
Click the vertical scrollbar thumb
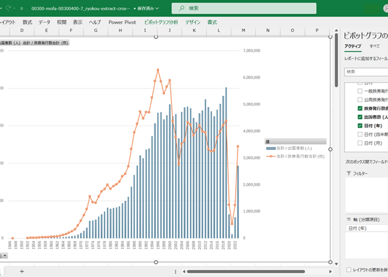pos(336,60)
